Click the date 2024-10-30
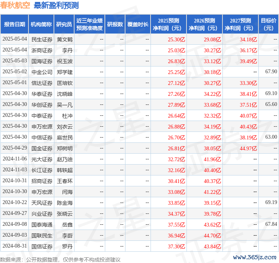Screen dimensions: 279x263 click(15, 191)
